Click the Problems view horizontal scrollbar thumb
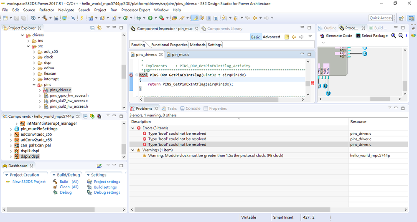417x222 pixels. coord(232,209)
